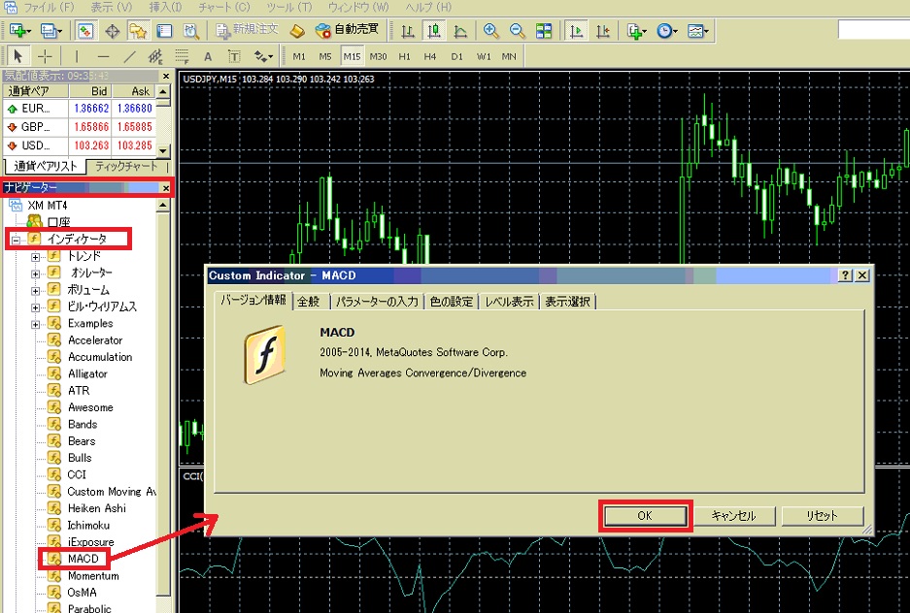Image resolution: width=910 pixels, height=613 pixels.
Task: Select the equidistant channel tool
Action: click(155, 56)
